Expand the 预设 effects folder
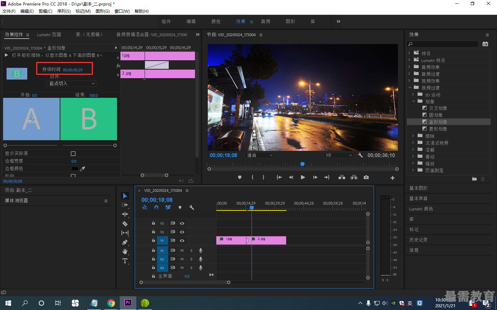This screenshot has width=497, height=310. (409, 53)
